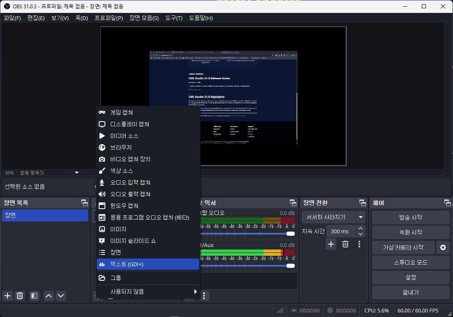Image resolution: width=453 pixels, height=317 pixels.
Task: Click the folder icon for 그룹
Action: tap(102, 278)
